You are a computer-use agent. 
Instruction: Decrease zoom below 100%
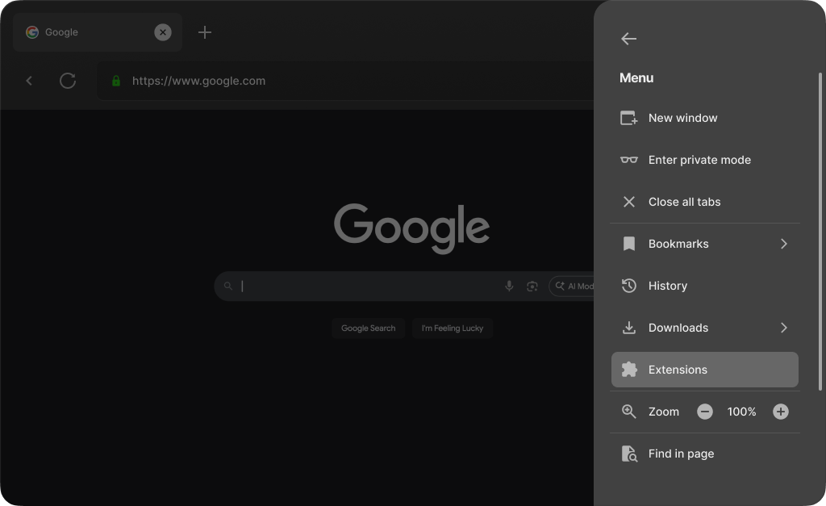(x=704, y=412)
